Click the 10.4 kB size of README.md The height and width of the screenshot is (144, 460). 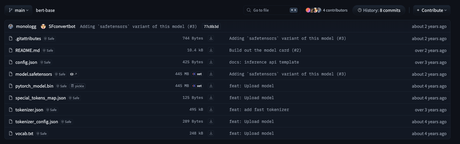tap(195, 50)
